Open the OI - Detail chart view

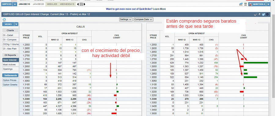[x=10, y=35]
